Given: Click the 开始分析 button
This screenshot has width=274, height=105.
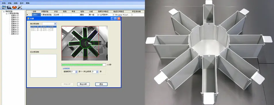Looking at the screenshot, I should point(67,84).
